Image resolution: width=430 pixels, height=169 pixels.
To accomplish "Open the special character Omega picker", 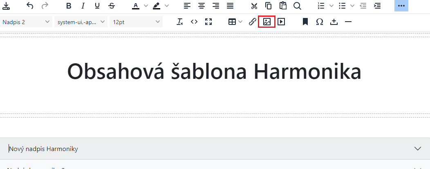I will 320,22.
